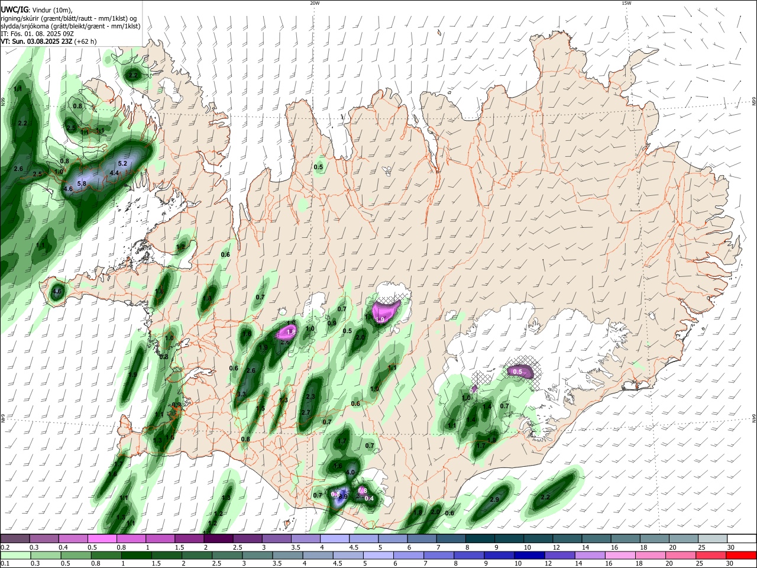757x568 pixels.
Task: Select the 66N latitude label on right edge
Action: coord(754,102)
